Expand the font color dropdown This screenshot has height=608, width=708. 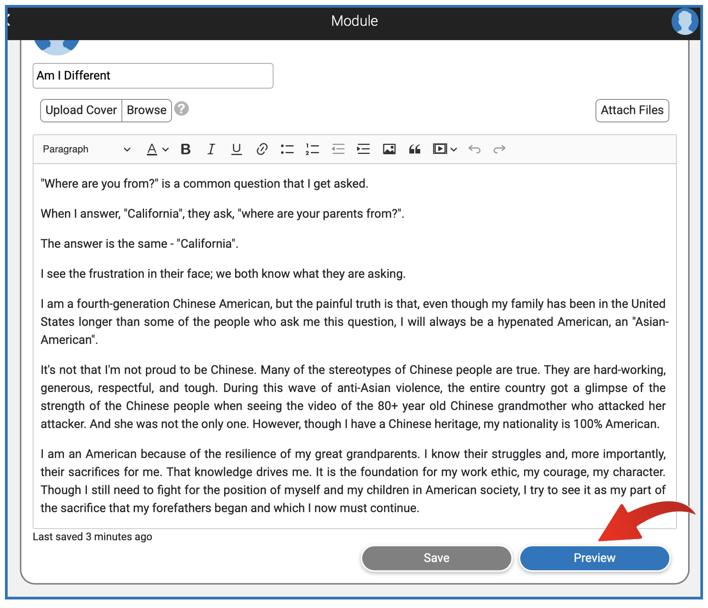(x=165, y=149)
